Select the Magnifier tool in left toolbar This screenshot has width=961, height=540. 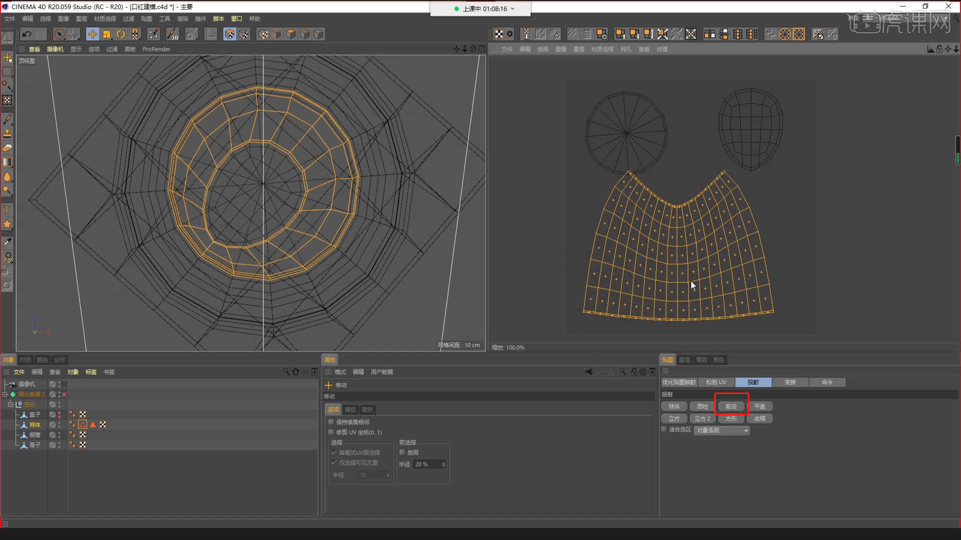pos(7,257)
